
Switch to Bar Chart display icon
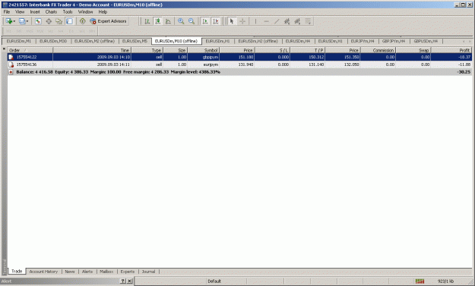147,21
